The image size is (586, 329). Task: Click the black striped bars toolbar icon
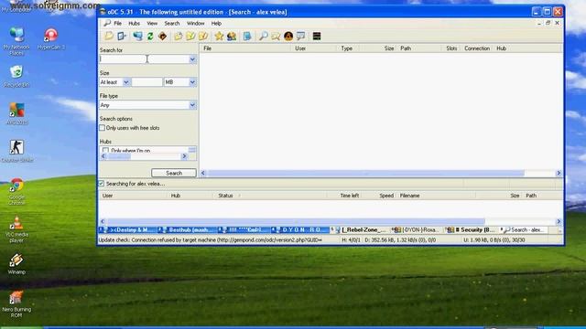click(317, 37)
